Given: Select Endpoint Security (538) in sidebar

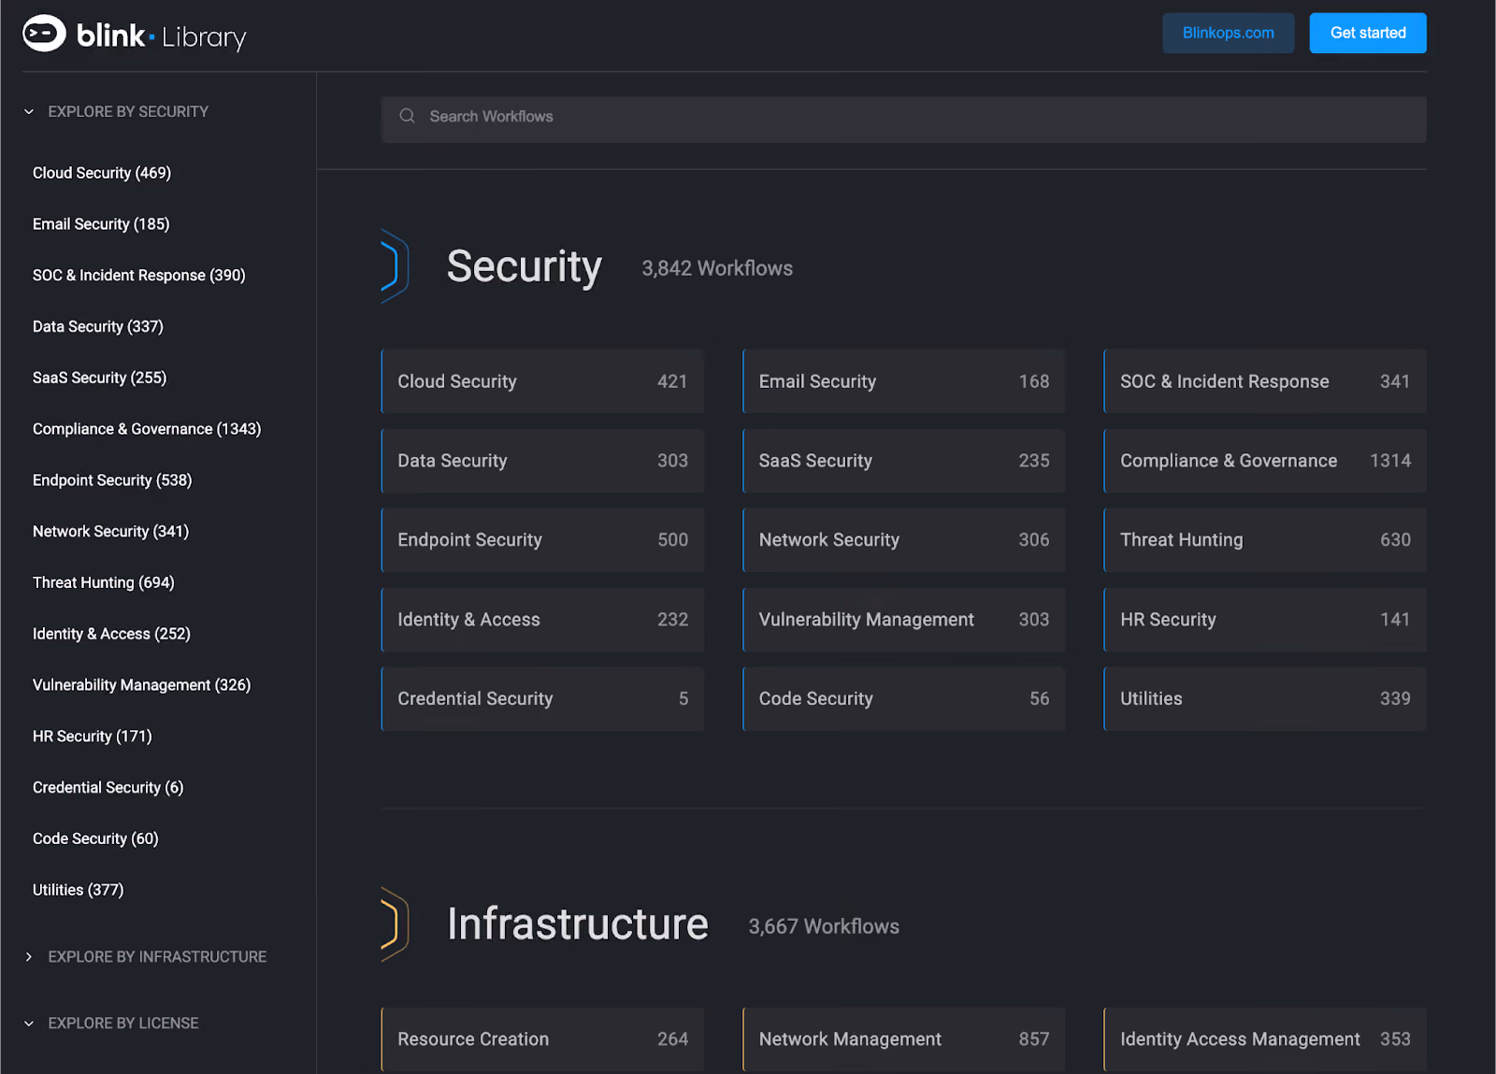Looking at the screenshot, I should [x=112, y=480].
